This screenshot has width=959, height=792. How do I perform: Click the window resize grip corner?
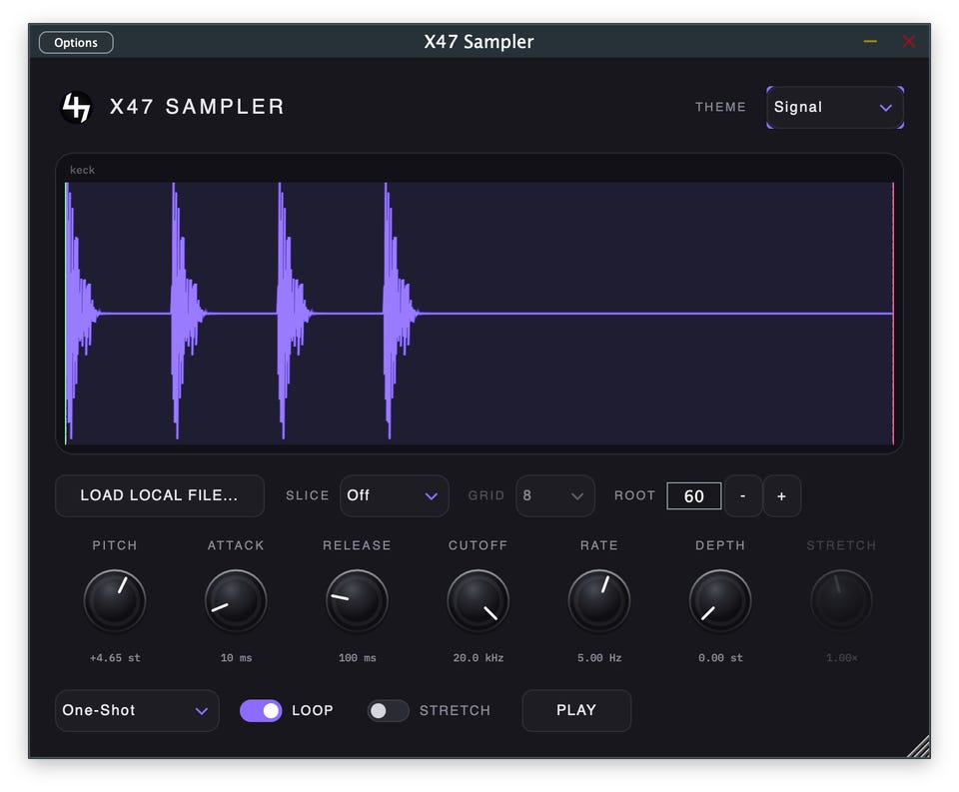click(x=919, y=747)
